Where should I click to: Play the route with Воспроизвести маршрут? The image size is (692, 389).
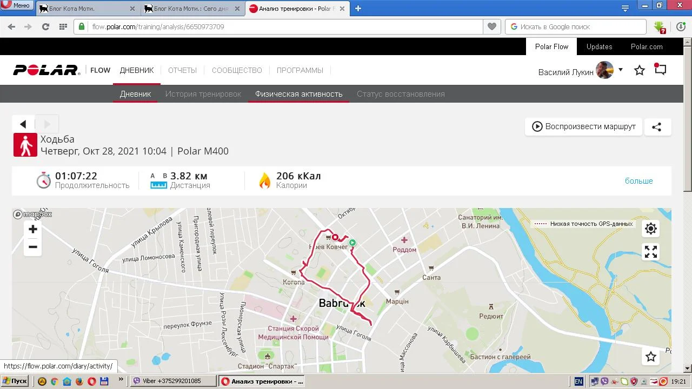pyautogui.click(x=583, y=127)
